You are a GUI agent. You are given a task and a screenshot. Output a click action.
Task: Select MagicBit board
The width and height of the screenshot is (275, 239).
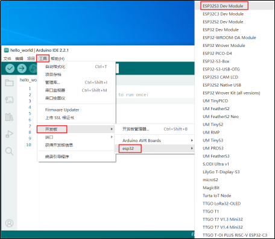[x=235, y=188]
